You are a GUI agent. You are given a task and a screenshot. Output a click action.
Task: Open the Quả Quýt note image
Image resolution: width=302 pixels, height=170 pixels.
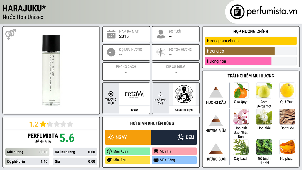click(x=241, y=91)
